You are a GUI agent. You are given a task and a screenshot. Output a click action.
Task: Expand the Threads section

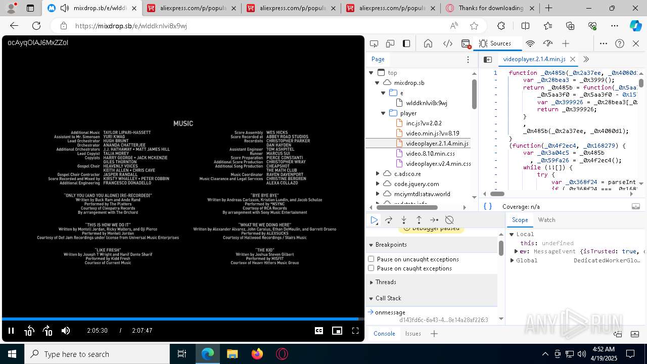tap(432, 282)
